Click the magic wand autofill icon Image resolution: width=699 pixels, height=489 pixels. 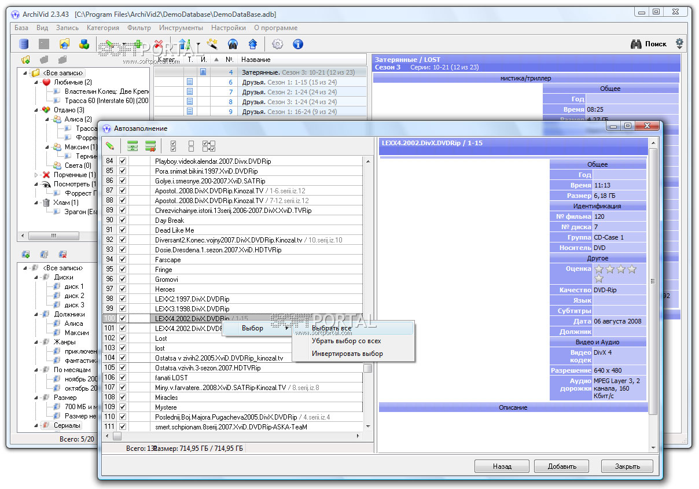213,44
